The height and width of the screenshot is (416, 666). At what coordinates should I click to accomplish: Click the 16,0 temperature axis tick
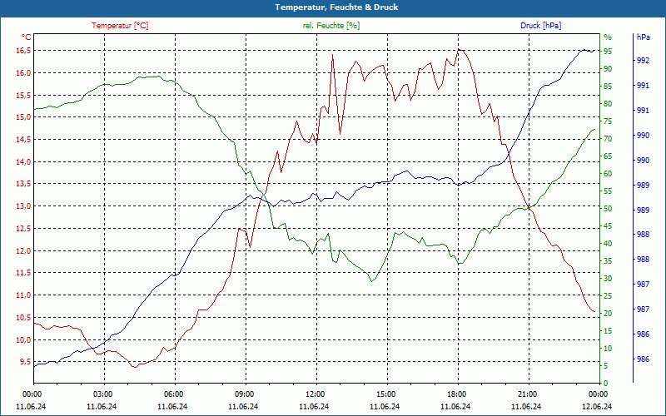tap(24, 73)
